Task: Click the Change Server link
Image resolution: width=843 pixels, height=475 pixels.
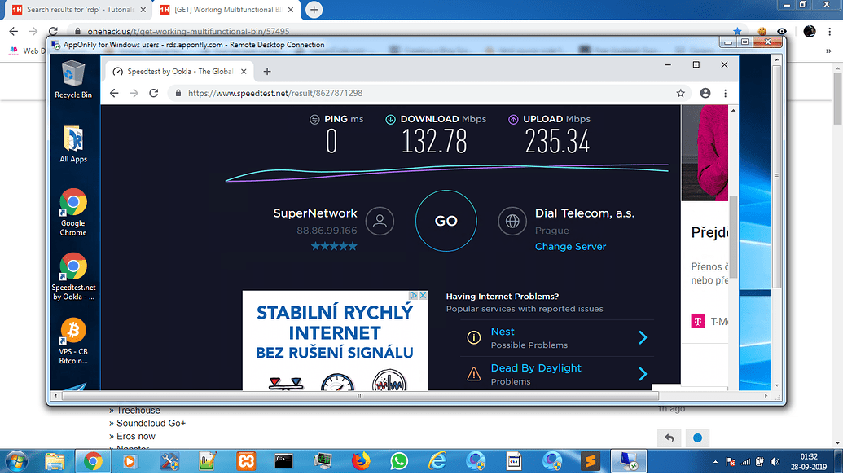Action: point(570,246)
